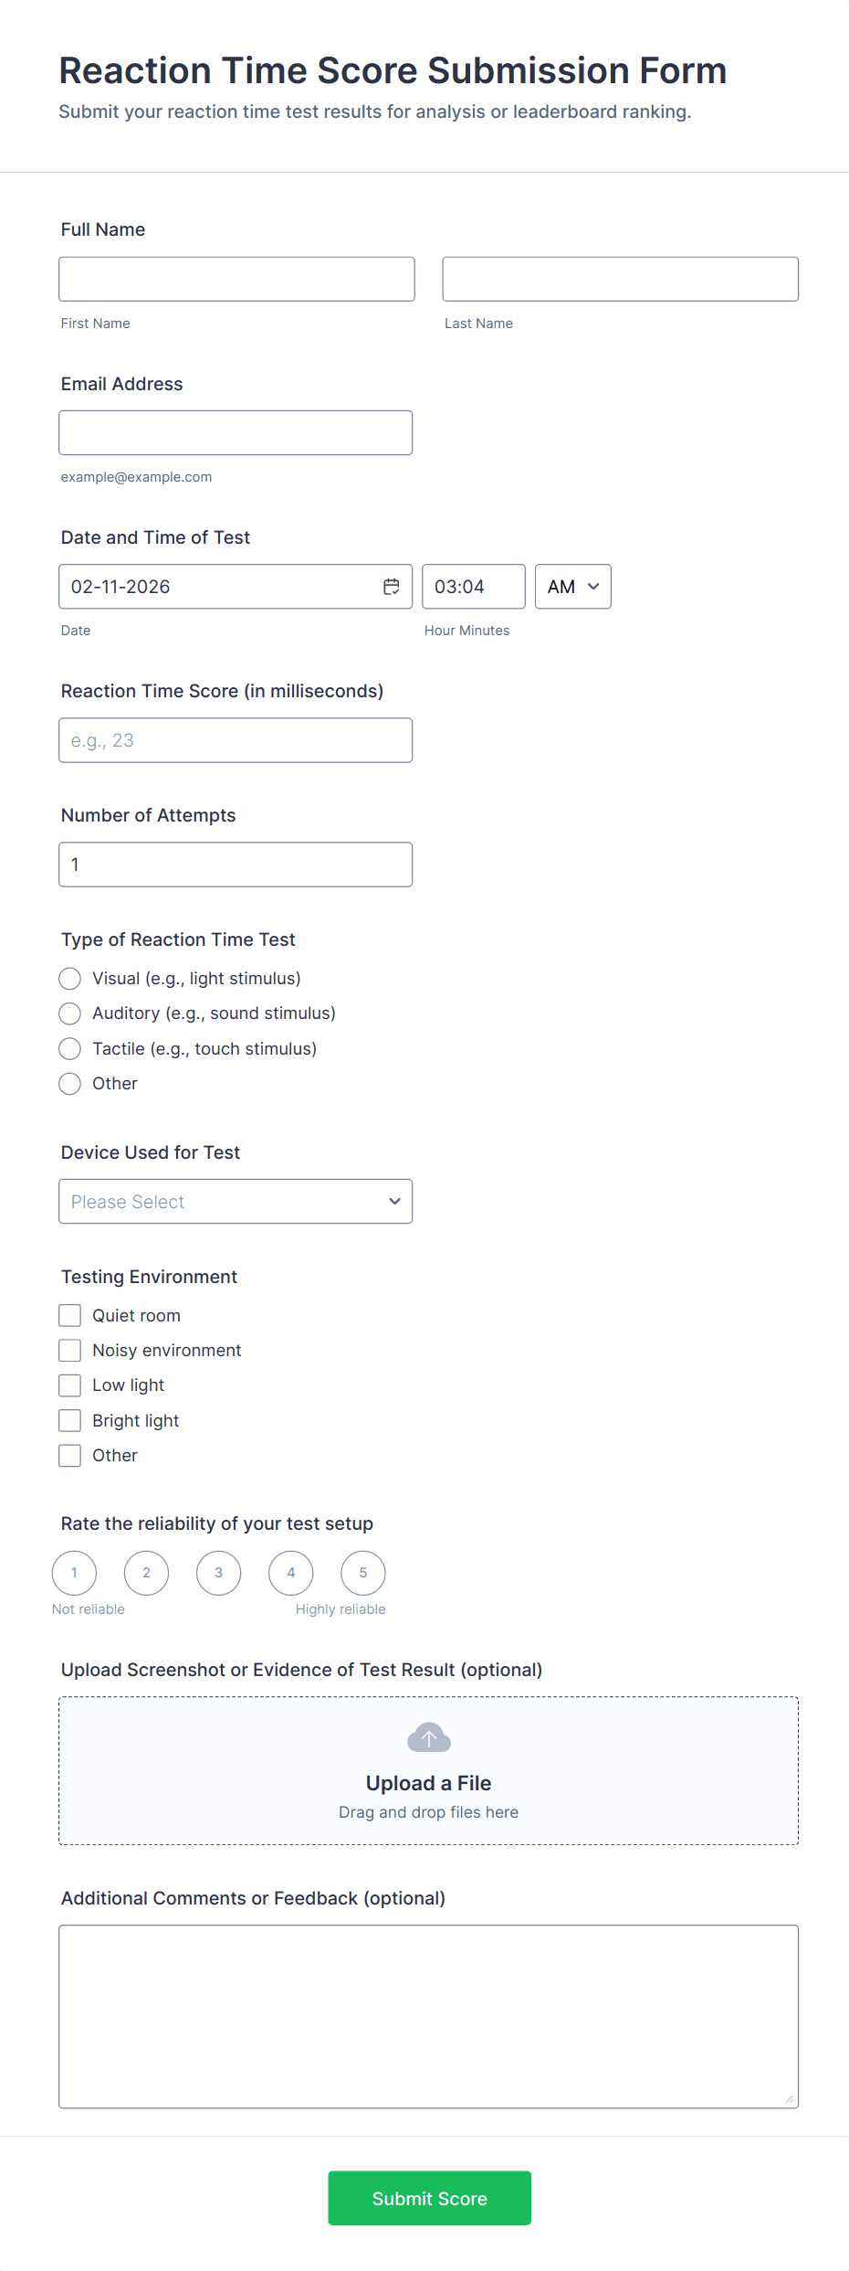Check the Quiet room checkbox
This screenshot has height=2271, width=849.
click(x=69, y=1315)
